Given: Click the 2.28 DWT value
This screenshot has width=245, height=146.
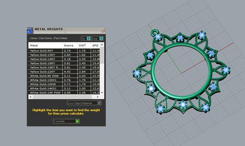Looking at the screenshot, I should click(x=82, y=93).
